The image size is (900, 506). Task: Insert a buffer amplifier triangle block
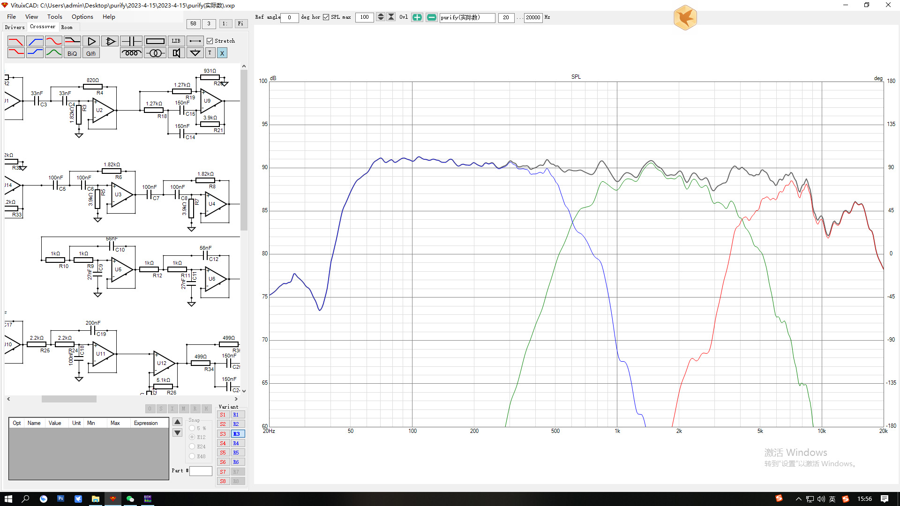click(91, 41)
